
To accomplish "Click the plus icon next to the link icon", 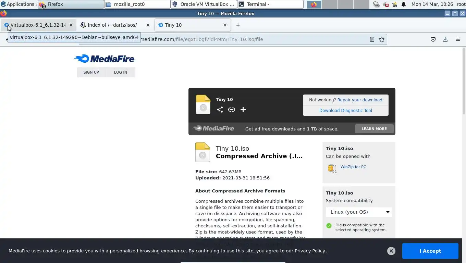I will [x=243, y=110].
